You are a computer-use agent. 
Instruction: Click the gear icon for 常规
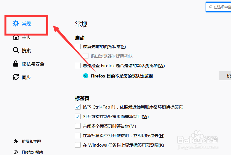pos(16,24)
